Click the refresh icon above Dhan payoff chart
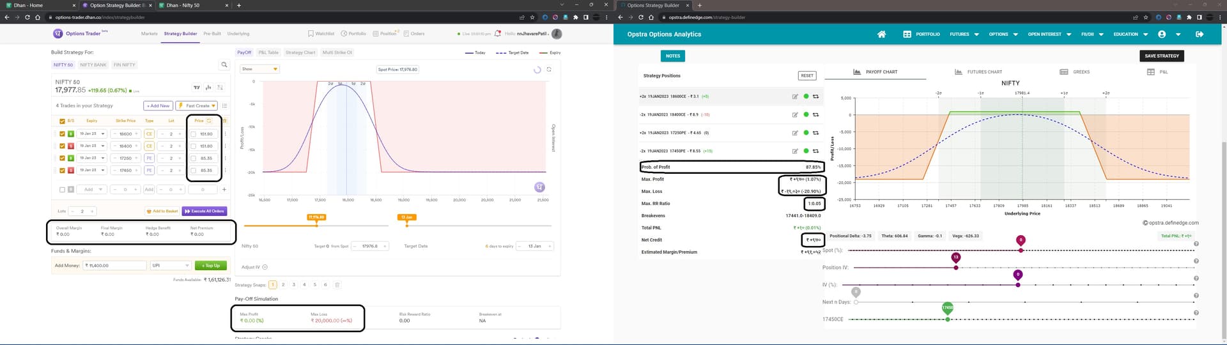Image resolution: width=1227 pixels, height=345 pixels. point(548,69)
